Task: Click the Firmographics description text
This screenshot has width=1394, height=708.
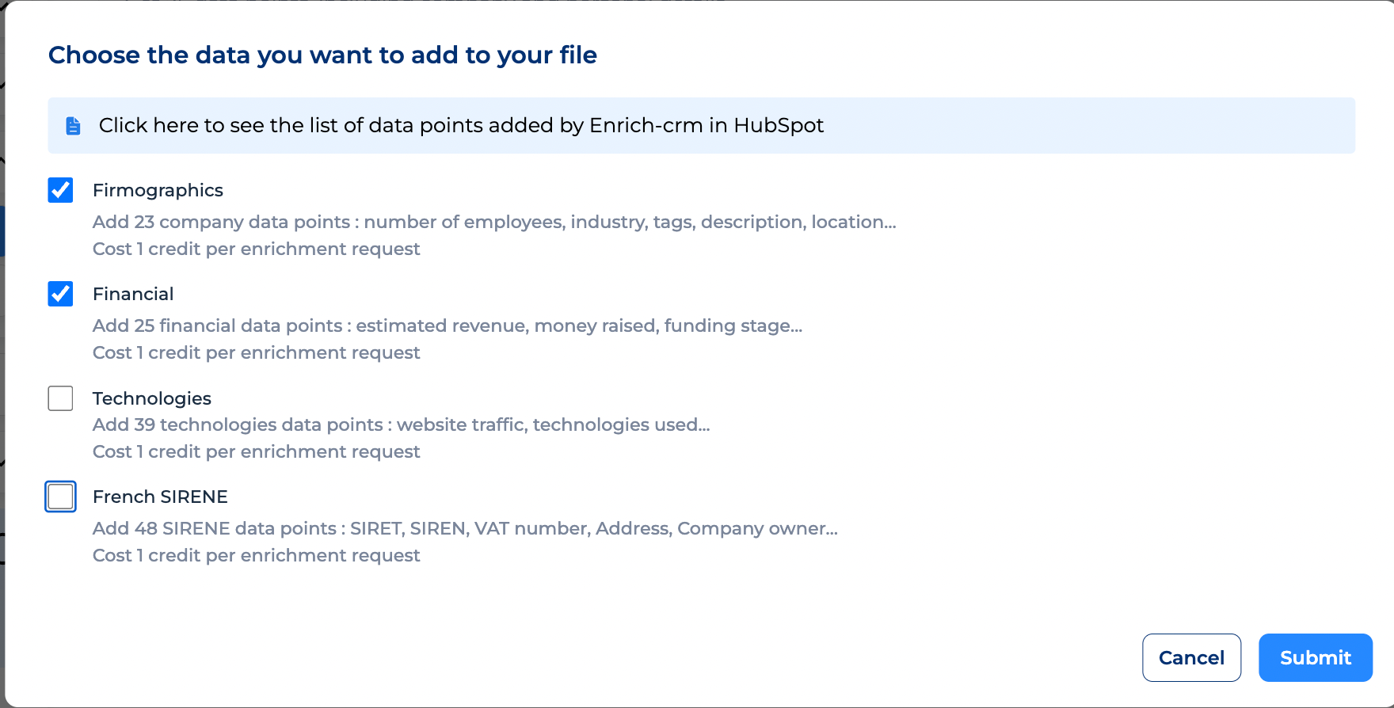Action: pyautogui.click(x=493, y=222)
